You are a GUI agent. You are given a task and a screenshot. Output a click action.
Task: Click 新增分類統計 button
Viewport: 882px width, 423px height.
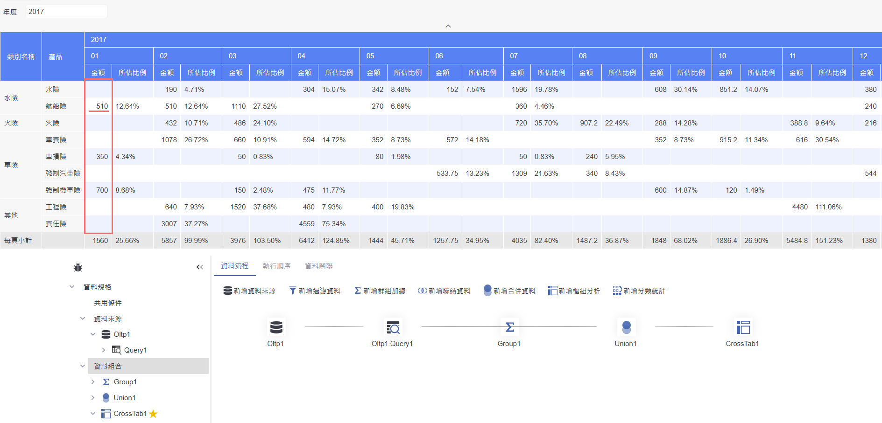(x=639, y=291)
